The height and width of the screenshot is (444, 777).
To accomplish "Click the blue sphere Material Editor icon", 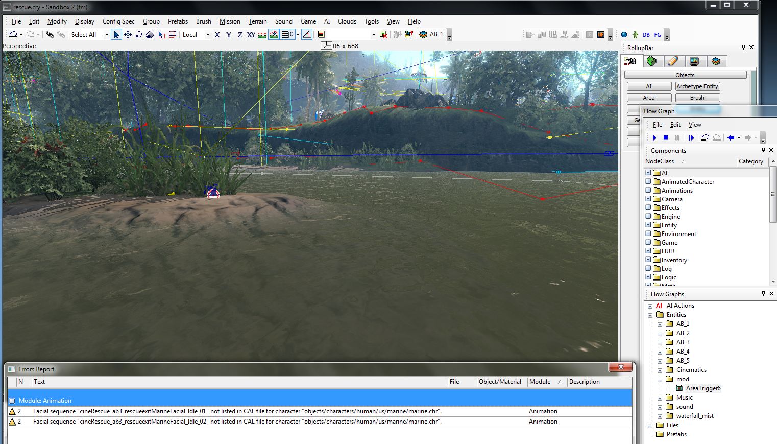I will click(624, 35).
